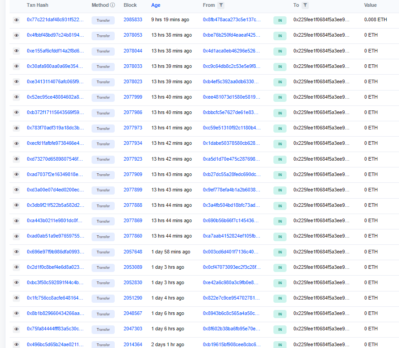The width and height of the screenshot is (399, 348).
Task: Open block 2014364
Action: [x=133, y=344]
